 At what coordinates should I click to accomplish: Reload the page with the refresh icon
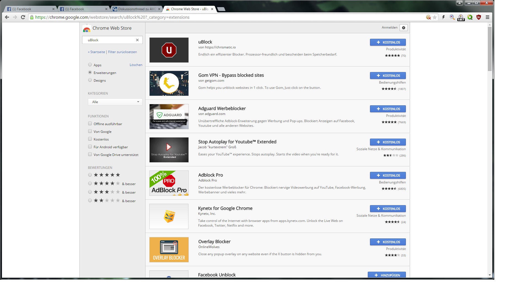point(23,17)
